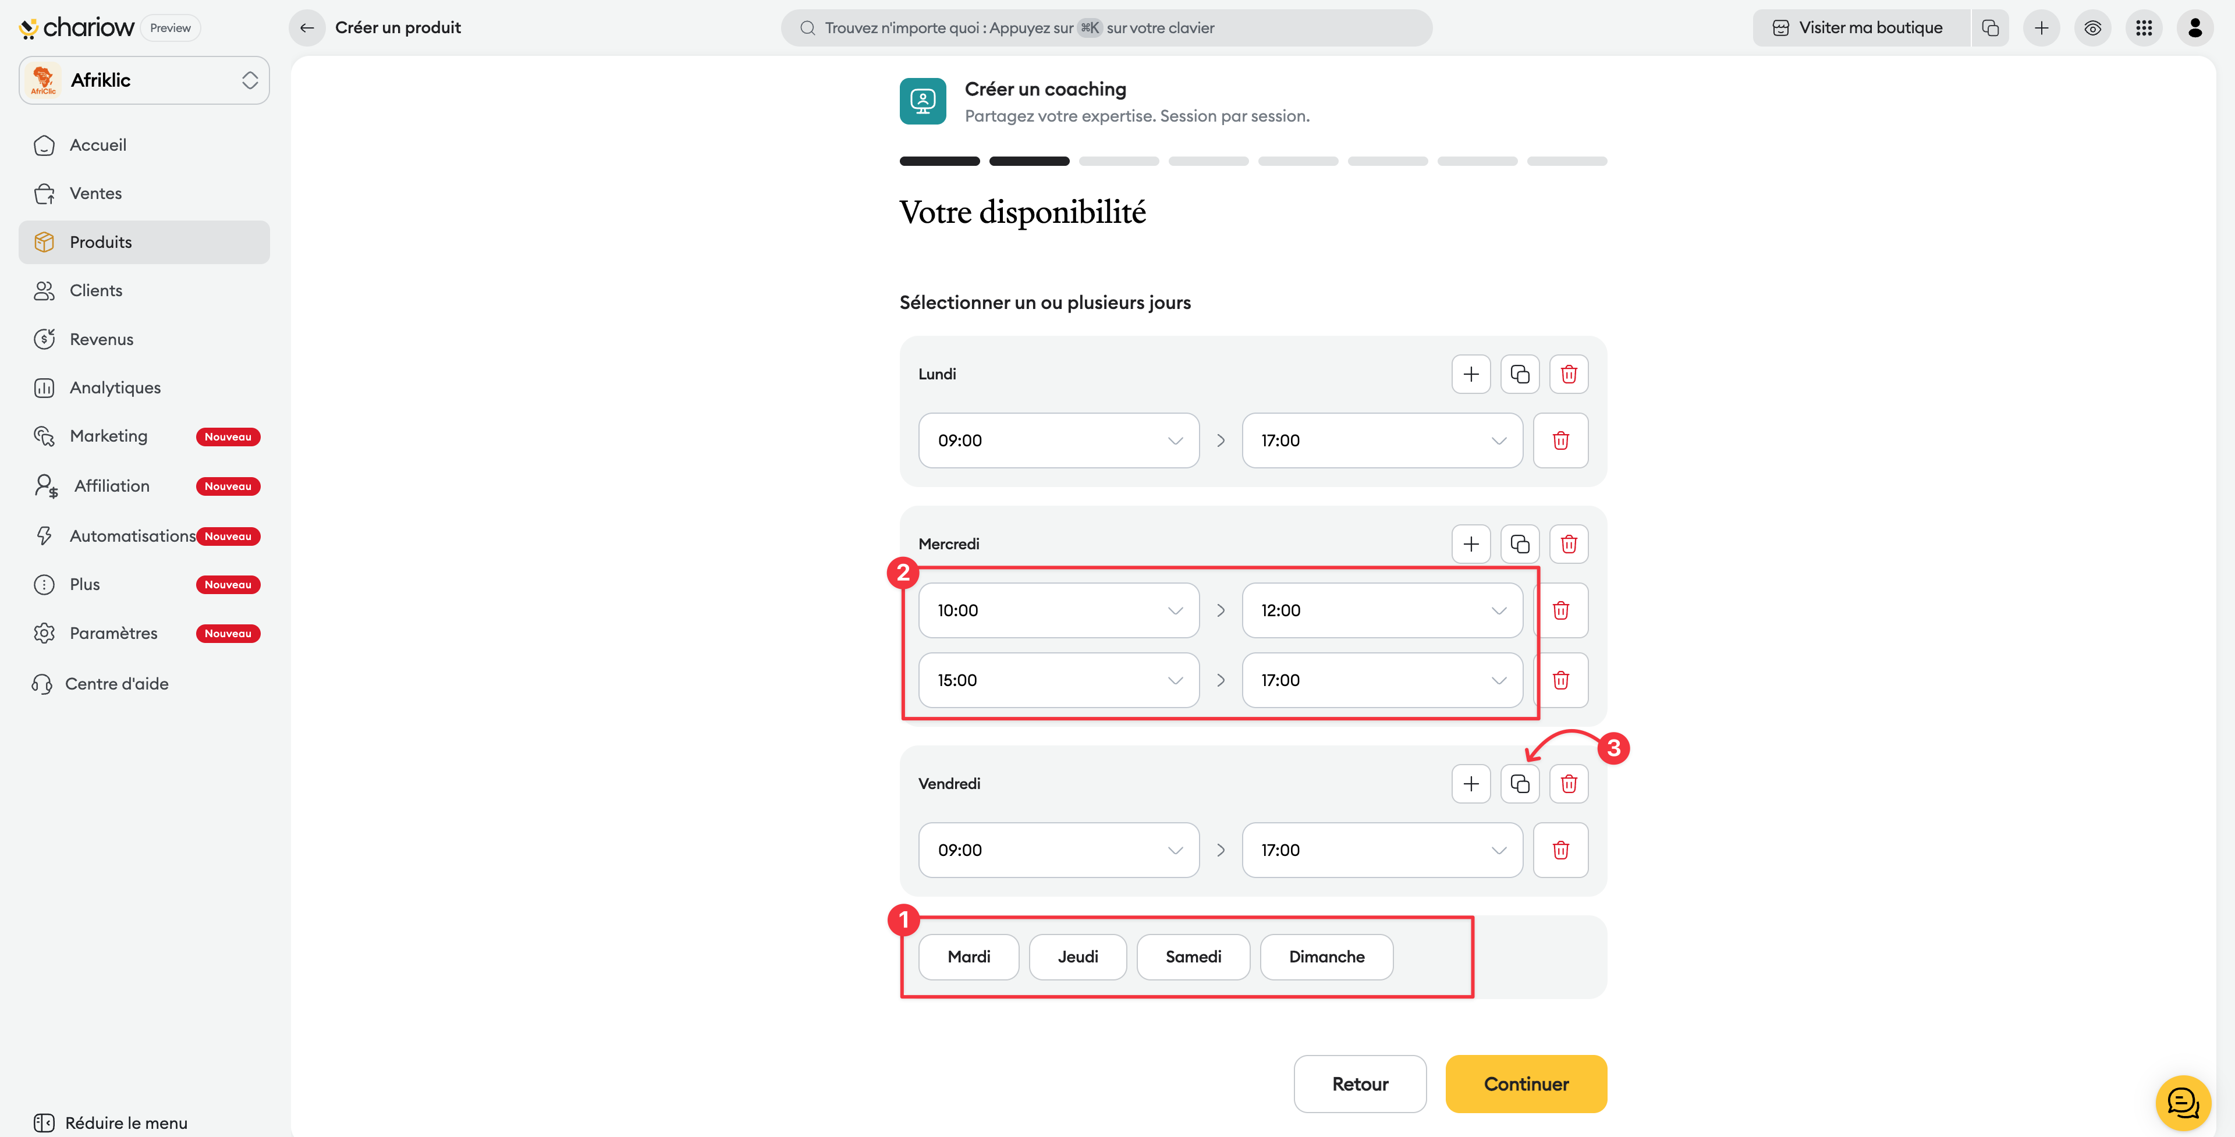Copy Mercredi schedule to other days
This screenshot has height=1137, width=2235.
click(1519, 544)
